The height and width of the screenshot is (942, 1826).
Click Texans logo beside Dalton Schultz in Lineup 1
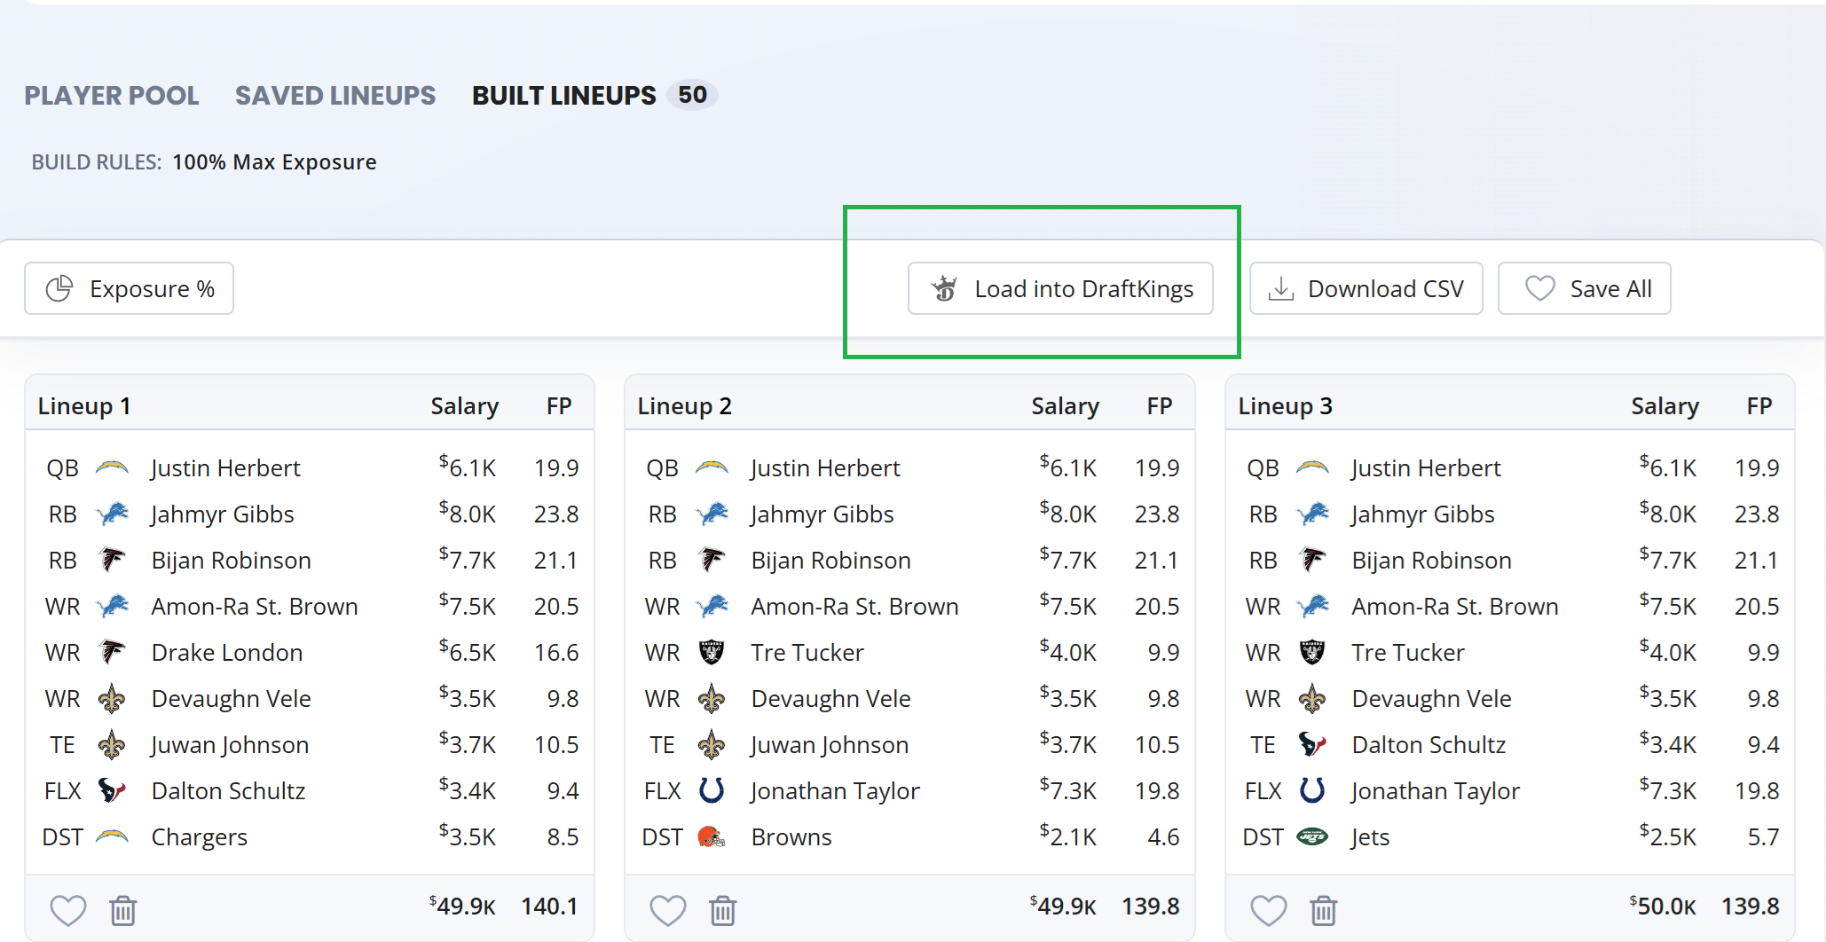112,790
